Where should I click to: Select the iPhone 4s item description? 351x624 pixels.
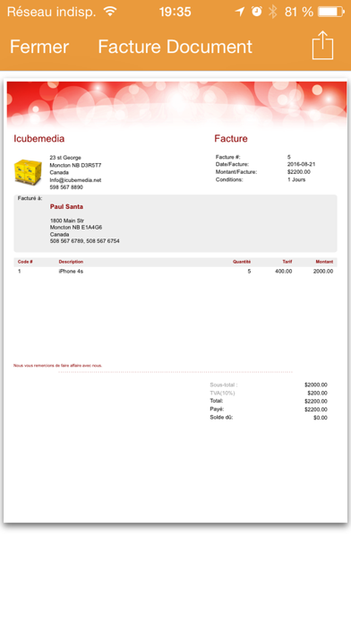point(71,271)
